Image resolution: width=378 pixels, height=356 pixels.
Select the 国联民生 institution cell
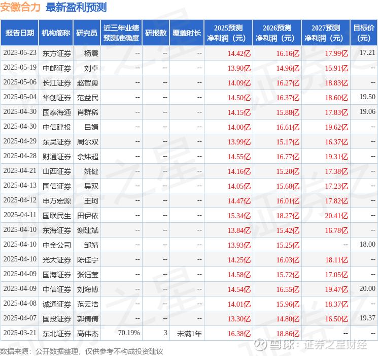(57, 216)
